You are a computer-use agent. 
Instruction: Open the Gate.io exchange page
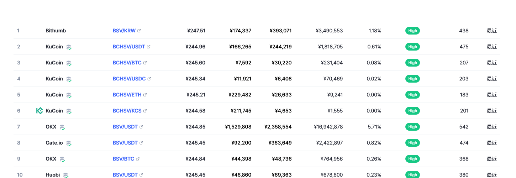[x=54, y=143]
